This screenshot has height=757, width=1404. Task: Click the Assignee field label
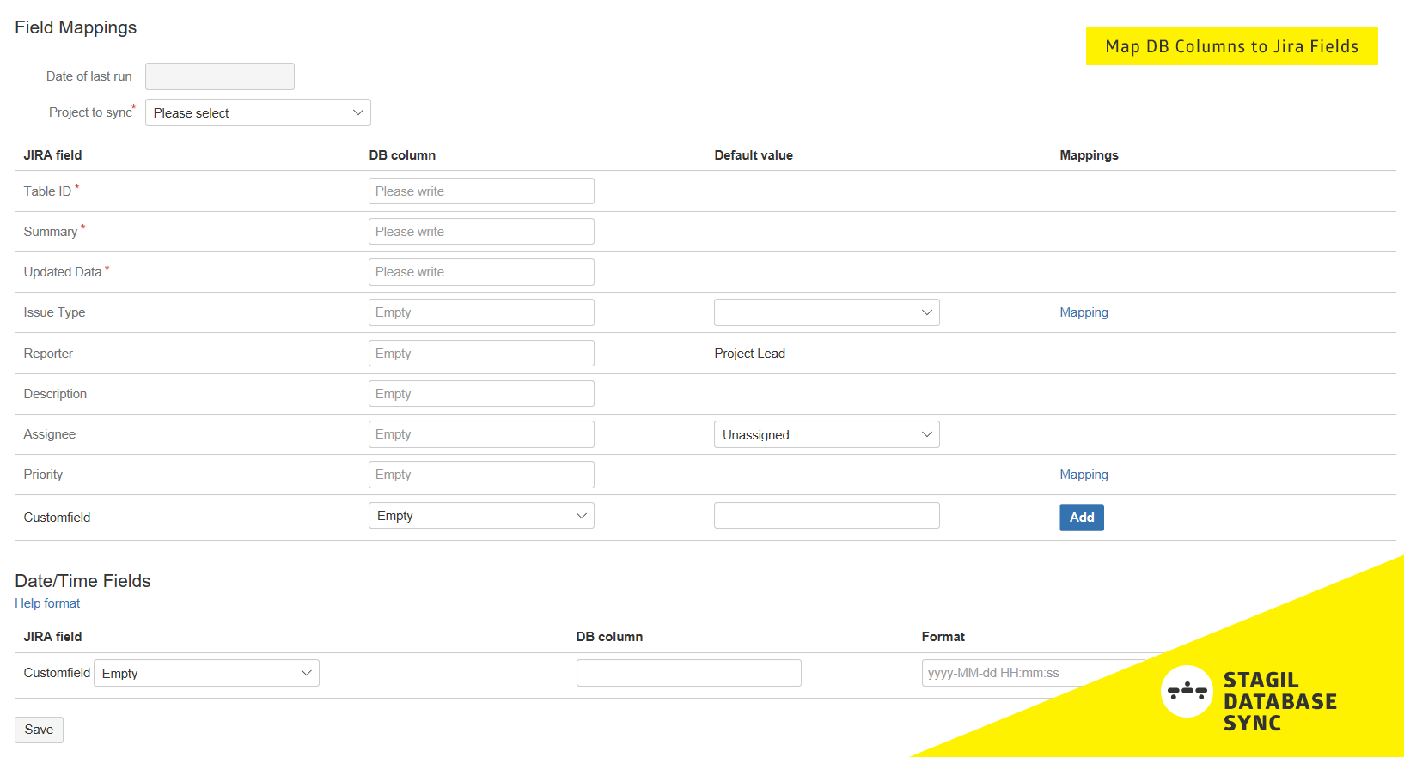[50, 434]
